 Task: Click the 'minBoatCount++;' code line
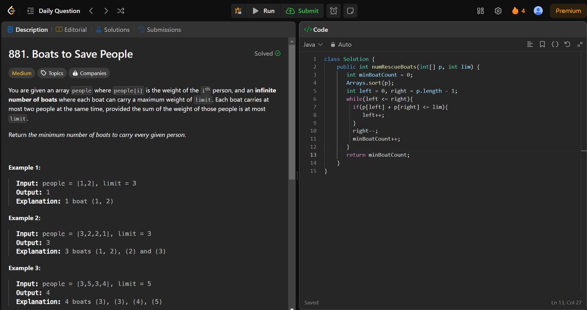[x=376, y=139]
